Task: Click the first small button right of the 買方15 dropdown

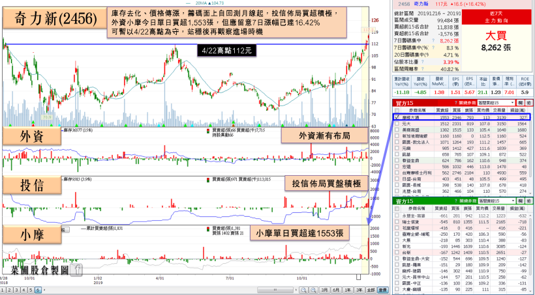Action: pos(521,103)
